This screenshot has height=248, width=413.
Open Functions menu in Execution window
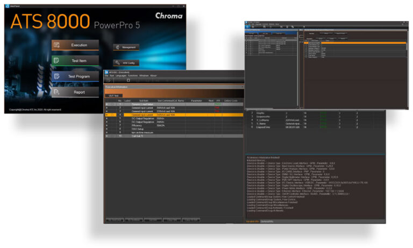[133, 76]
